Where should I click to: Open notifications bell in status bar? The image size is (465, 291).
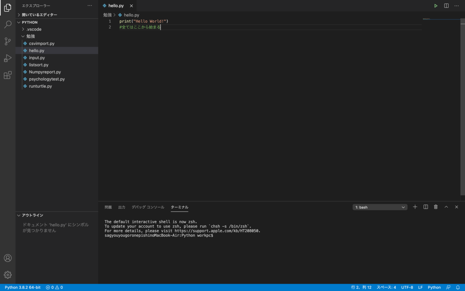point(458,288)
